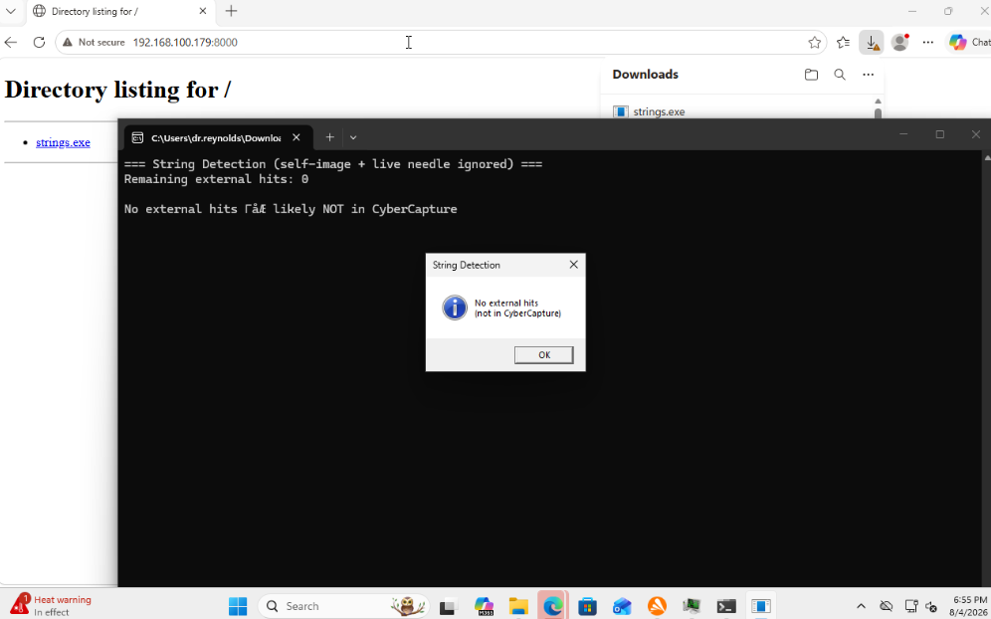Open the terminal profile dropdown chevron
991x619 pixels.
point(353,137)
